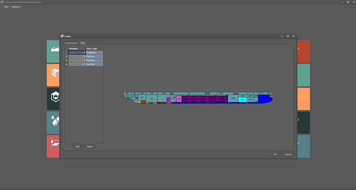Click the Tanks window title icon
Viewport: 356px width, 190px height.
coord(62,36)
